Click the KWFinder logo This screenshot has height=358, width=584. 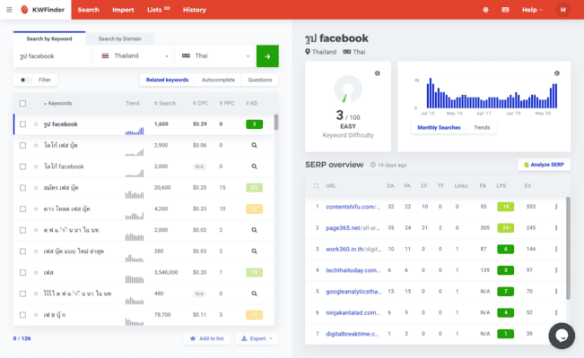(x=43, y=10)
